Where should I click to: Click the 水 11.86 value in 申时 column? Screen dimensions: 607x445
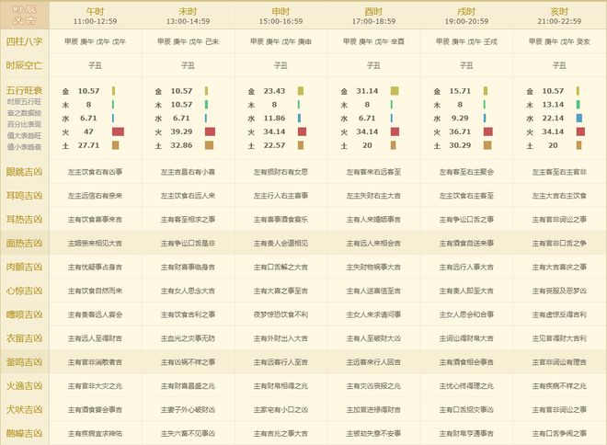[x=274, y=119]
